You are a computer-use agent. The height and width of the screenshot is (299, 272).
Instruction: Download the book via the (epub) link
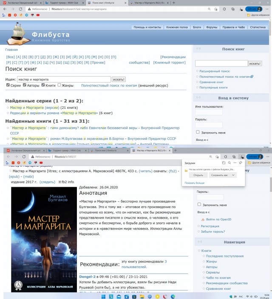coord(14,177)
